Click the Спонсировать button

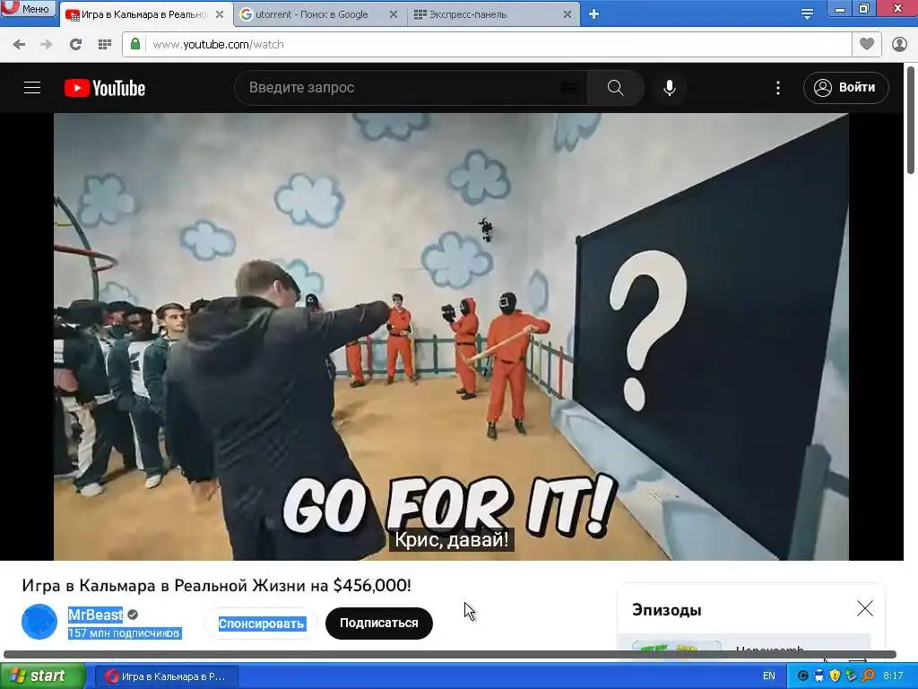(261, 624)
